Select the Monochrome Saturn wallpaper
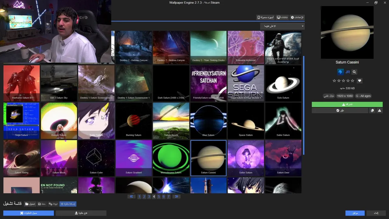Image resolution: width=389 pixels, height=219 pixels. [x=171, y=158]
